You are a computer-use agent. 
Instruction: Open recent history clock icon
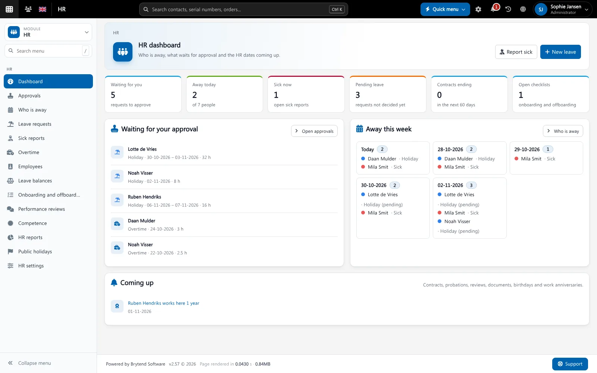point(508,9)
